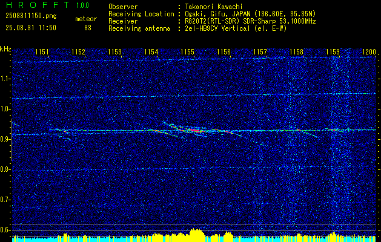The width and height of the screenshot is (381, 242).
Task: Click the filename 2508311150.png
Action: click(x=31, y=16)
